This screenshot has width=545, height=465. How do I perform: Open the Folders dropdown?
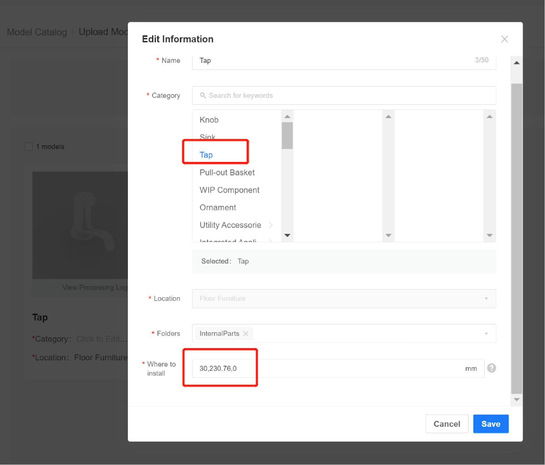coord(486,334)
